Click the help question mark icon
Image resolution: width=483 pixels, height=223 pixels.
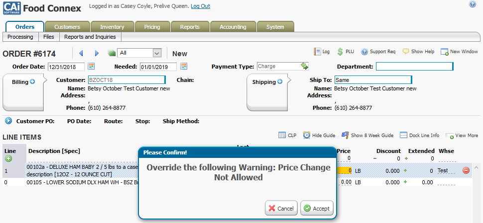(x=473, y=4)
